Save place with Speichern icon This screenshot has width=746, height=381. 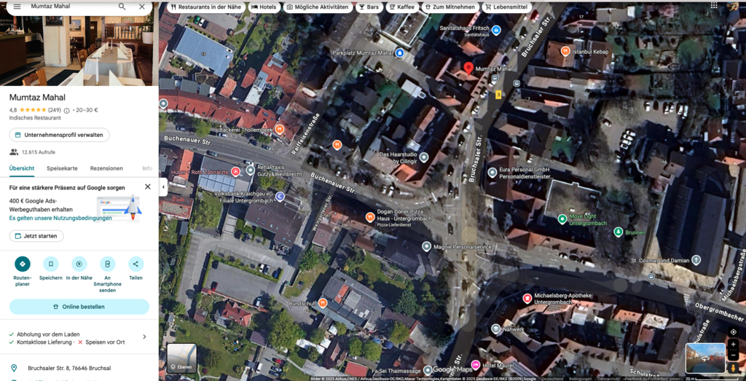[x=50, y=264]
